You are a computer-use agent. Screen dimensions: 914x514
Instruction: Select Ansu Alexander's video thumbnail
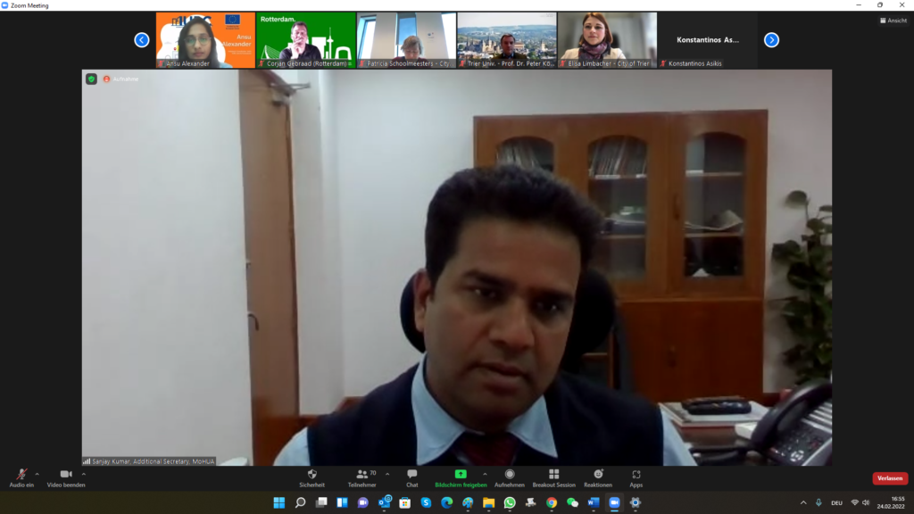(x=205, y=40)
